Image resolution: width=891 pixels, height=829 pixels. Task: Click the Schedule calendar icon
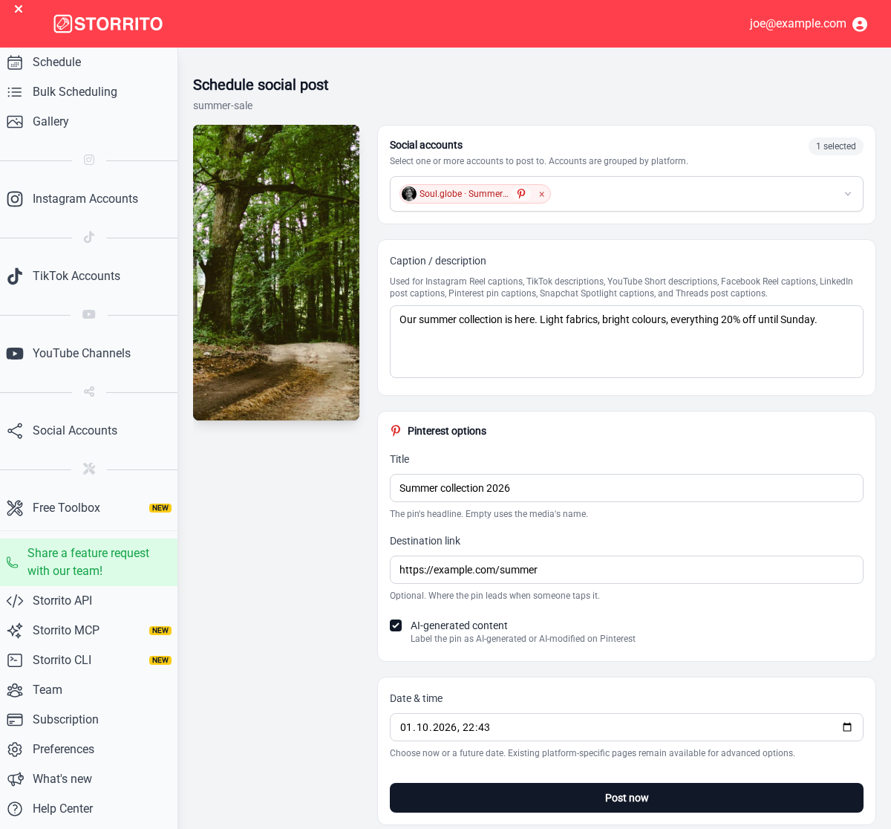15,62
